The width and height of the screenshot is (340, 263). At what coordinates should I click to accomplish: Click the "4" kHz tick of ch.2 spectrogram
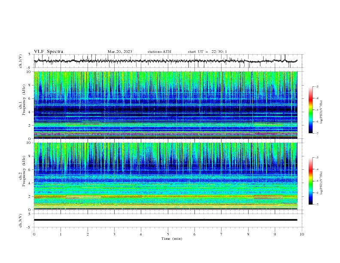[30, 183]
